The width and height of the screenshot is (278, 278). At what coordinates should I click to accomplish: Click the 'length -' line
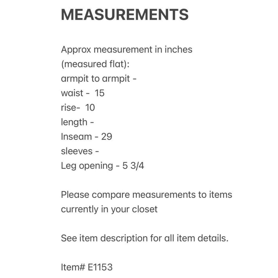click(78, 122)
